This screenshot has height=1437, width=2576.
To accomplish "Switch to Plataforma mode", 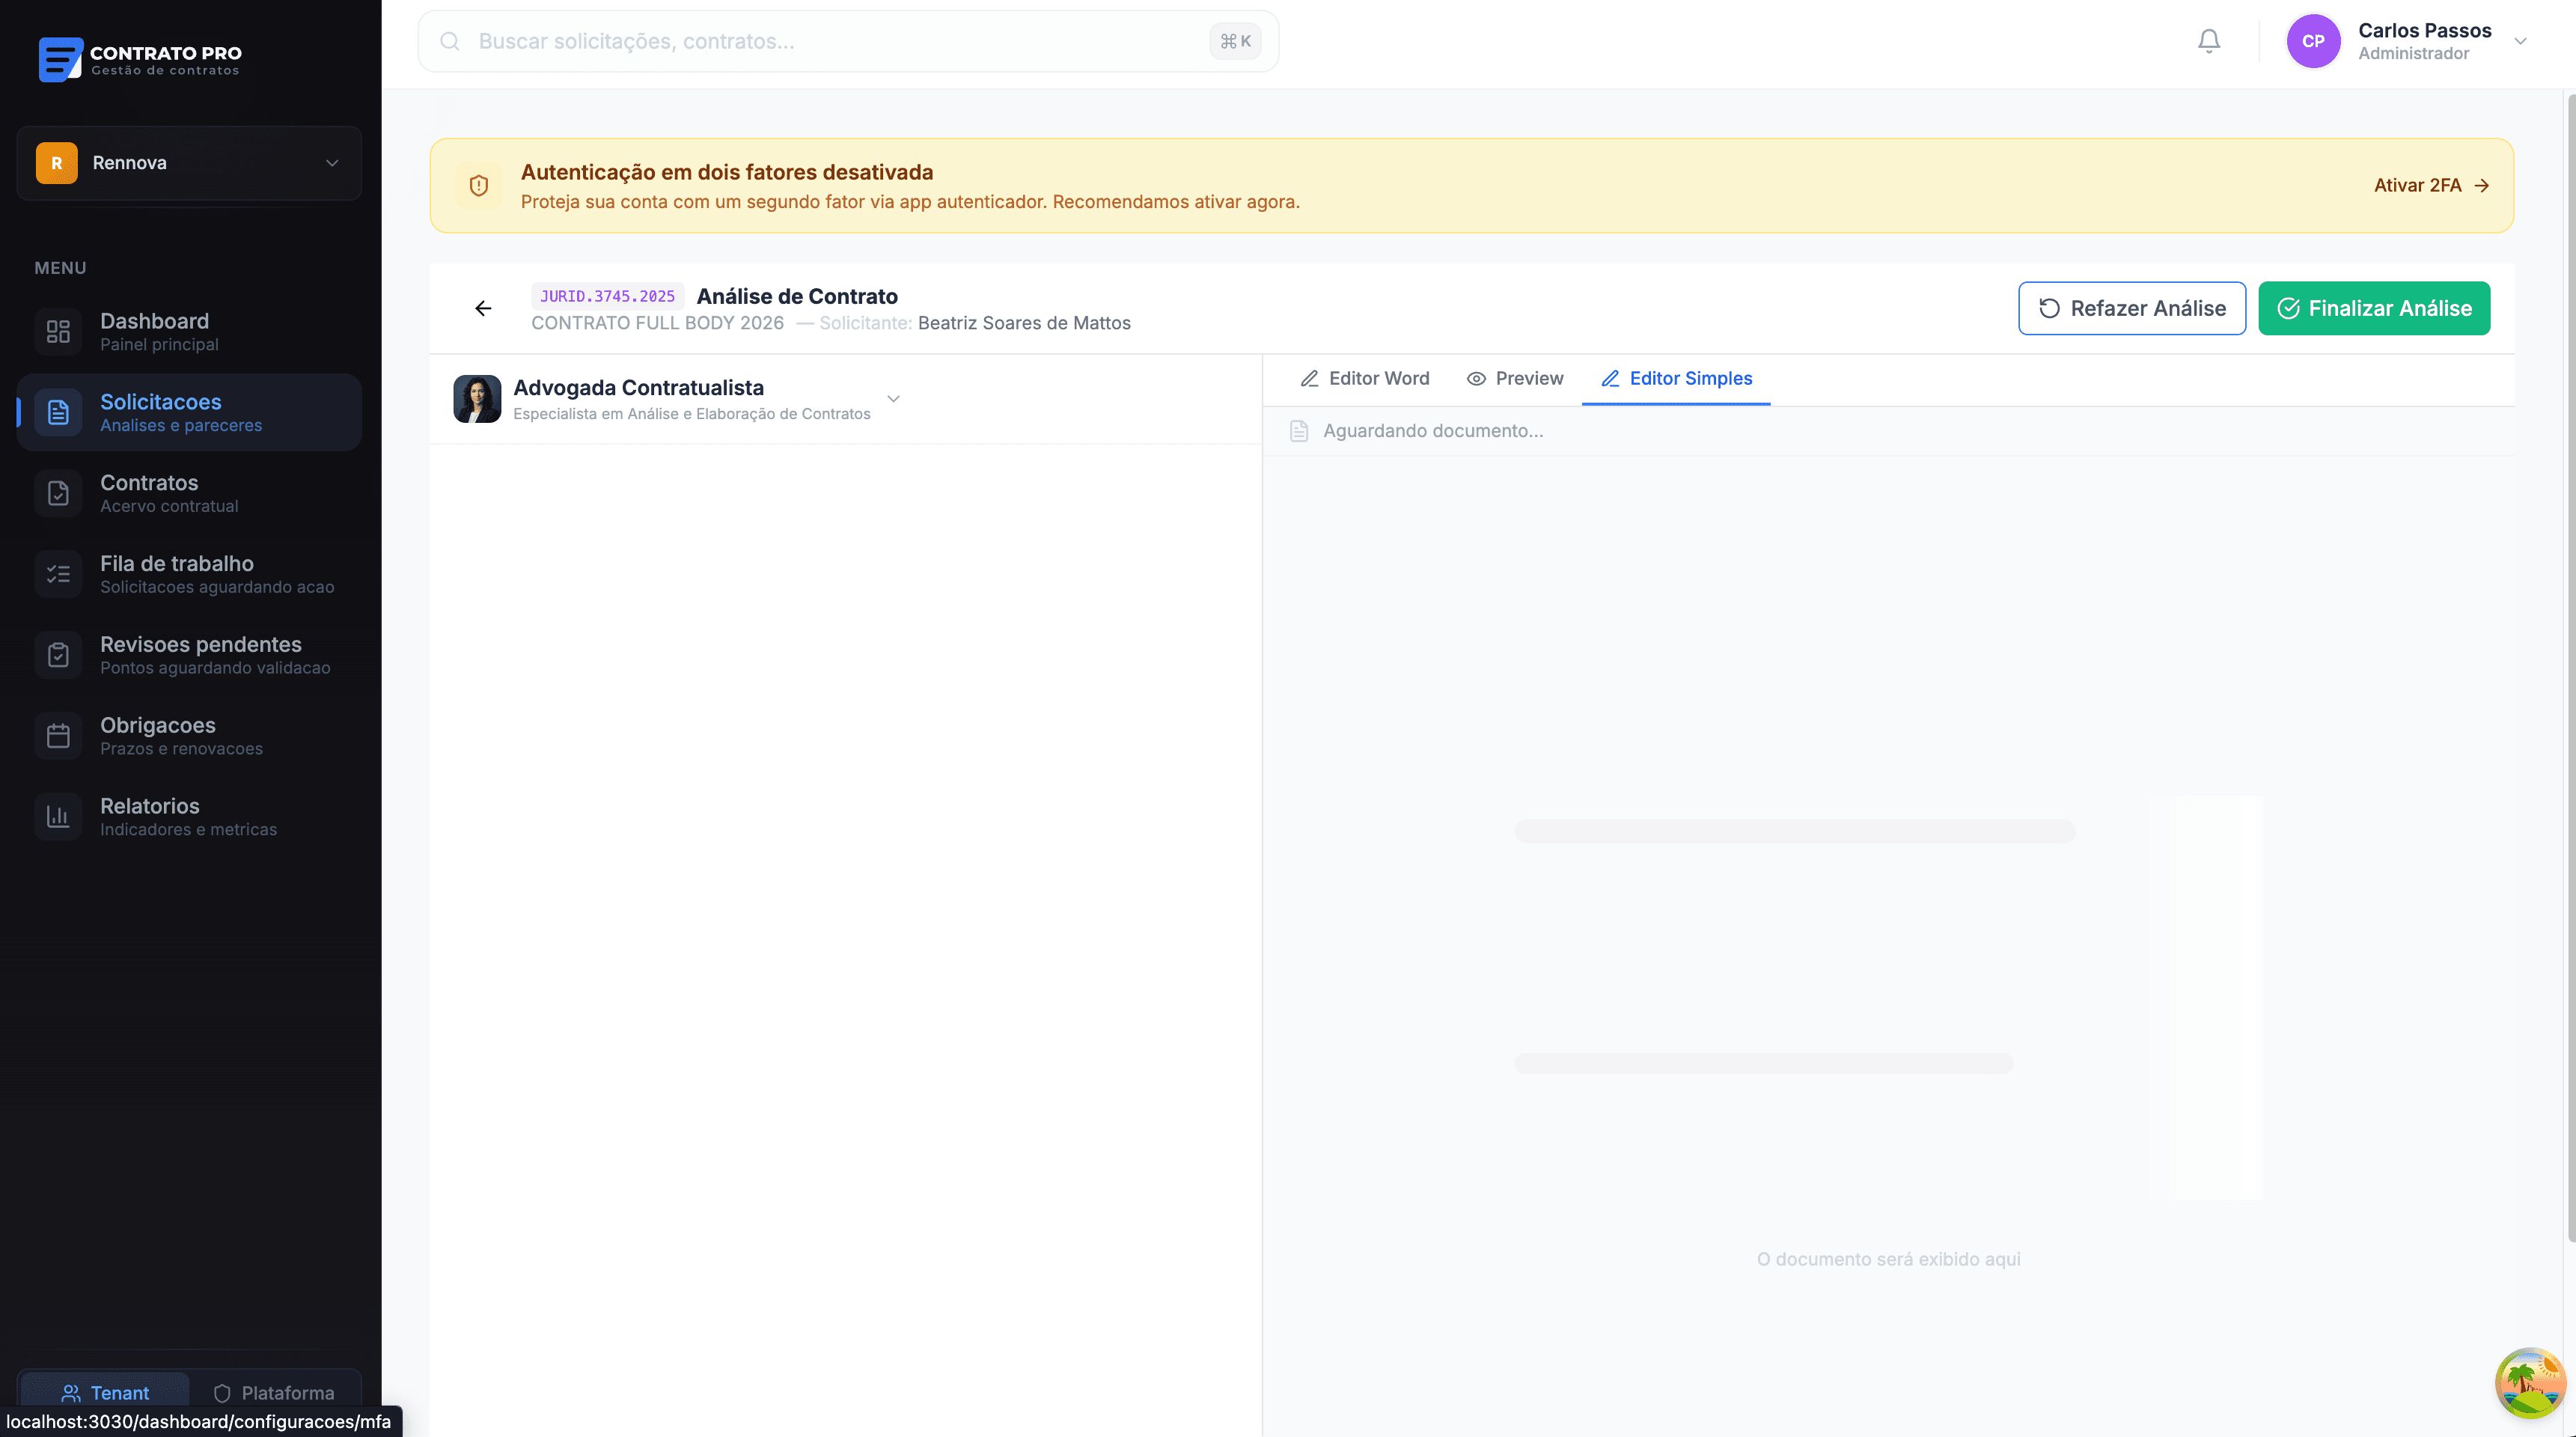I will pyautogui.click(x=274, y=1392).
